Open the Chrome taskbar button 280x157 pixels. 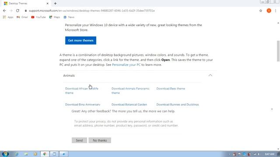point(45,154)
